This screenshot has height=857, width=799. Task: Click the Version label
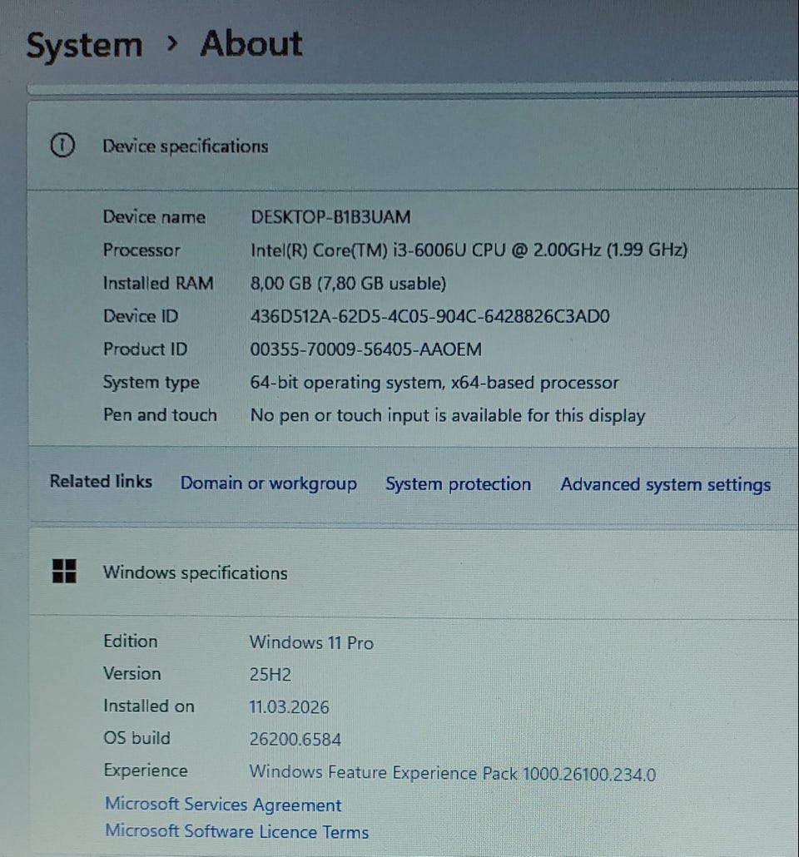pyautogui.click(x=132, y=673)
